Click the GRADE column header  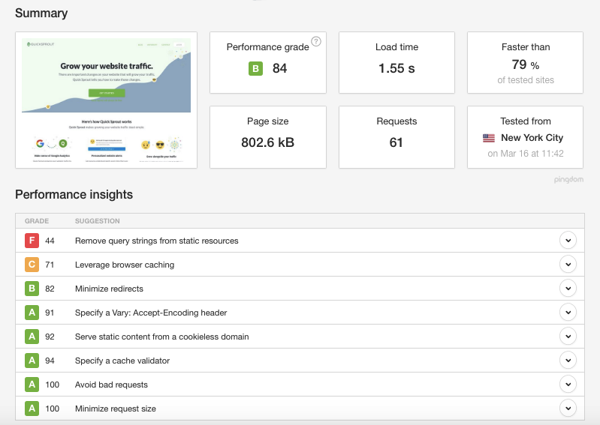click(37, 221)
